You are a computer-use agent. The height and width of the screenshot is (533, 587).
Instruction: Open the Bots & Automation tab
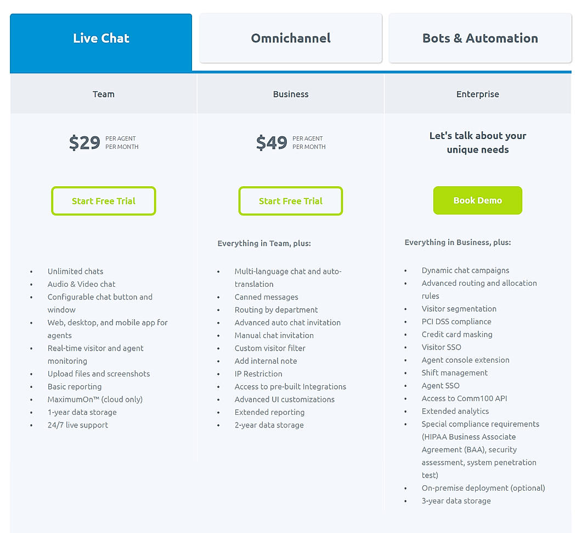[479, 38]
